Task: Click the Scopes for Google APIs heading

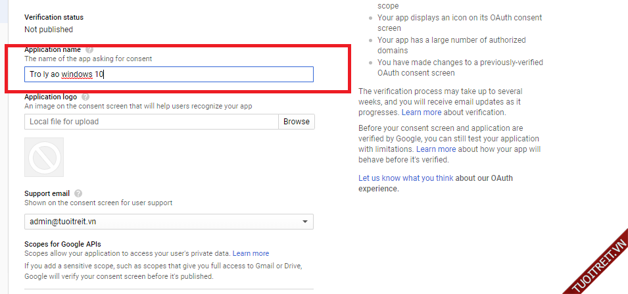Action: tap(62, 245)
